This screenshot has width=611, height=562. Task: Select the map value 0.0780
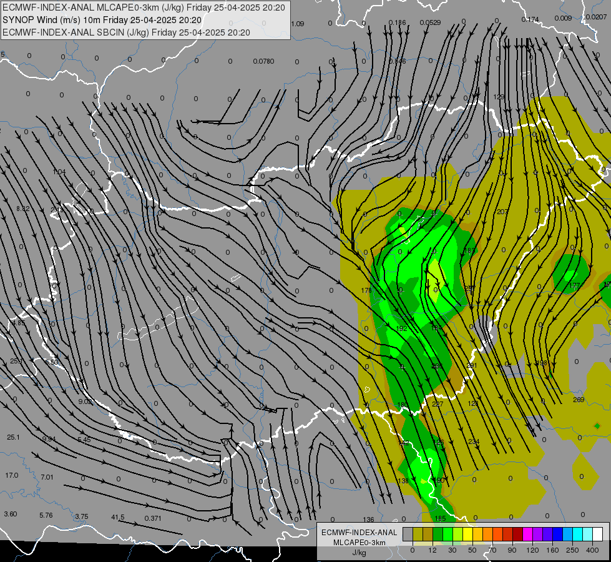click(263, 61)
